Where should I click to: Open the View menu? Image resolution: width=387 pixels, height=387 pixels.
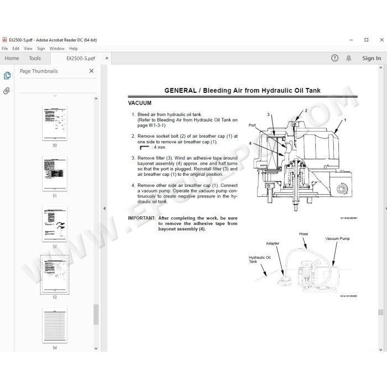[28, 49]
